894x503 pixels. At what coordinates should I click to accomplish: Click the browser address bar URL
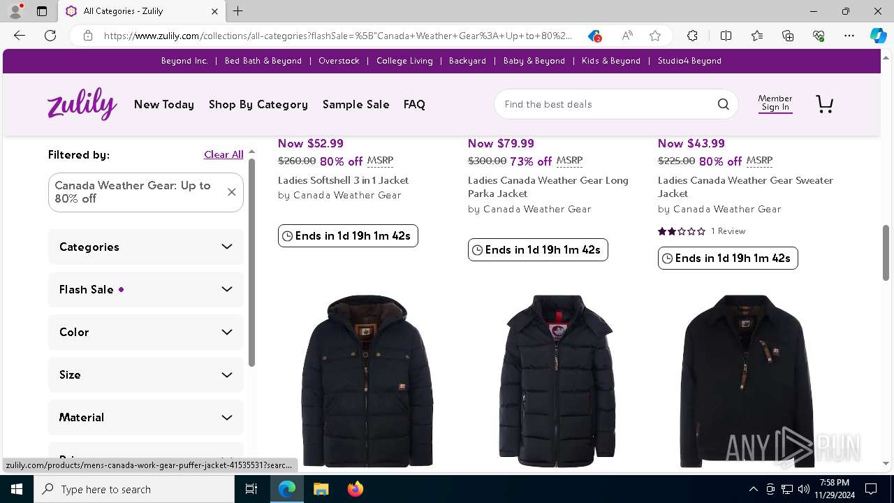point(338,36)
